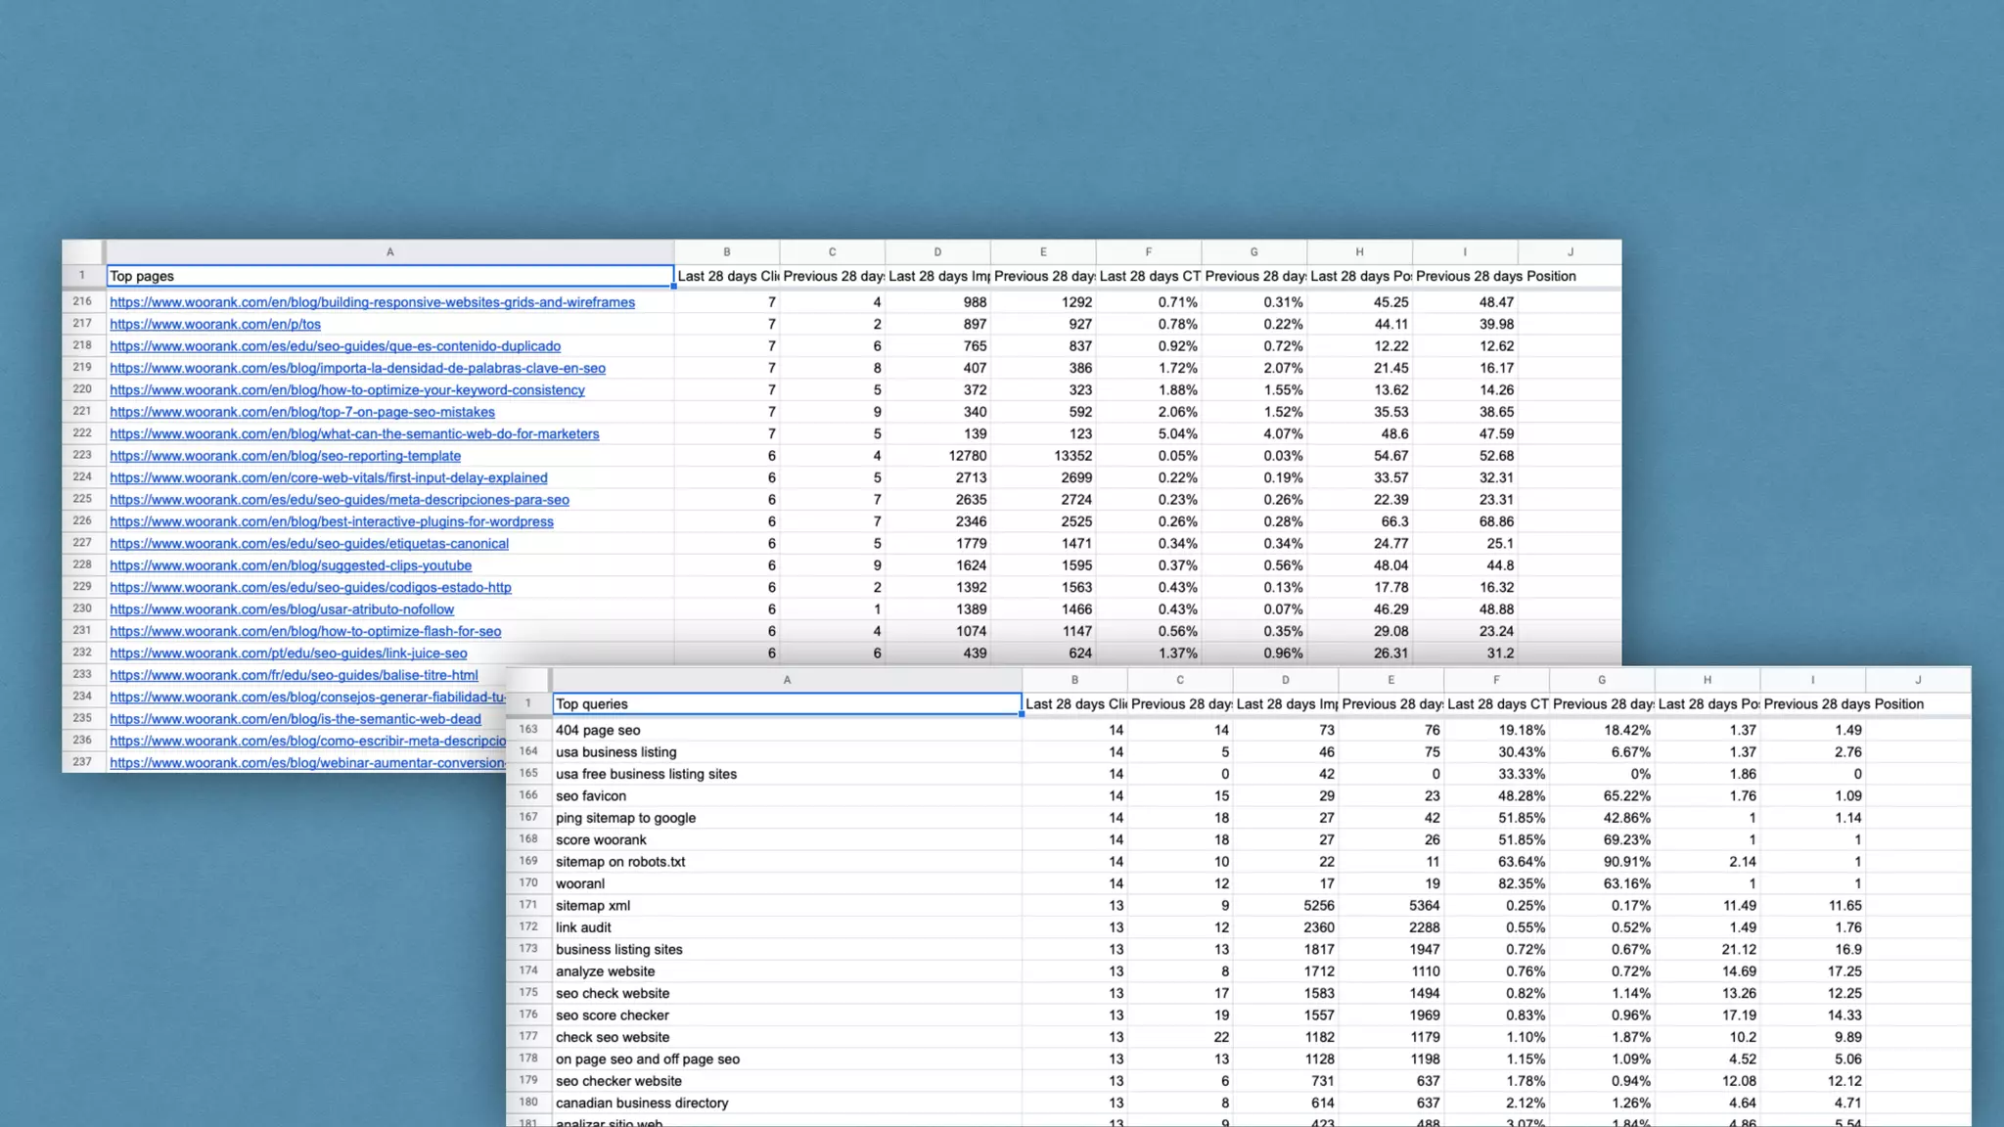This screenshot has width=2004, height=1127.
Task: Select row 223 header in pages sheet
Action: pyautogui.click(x=82, y=455)
